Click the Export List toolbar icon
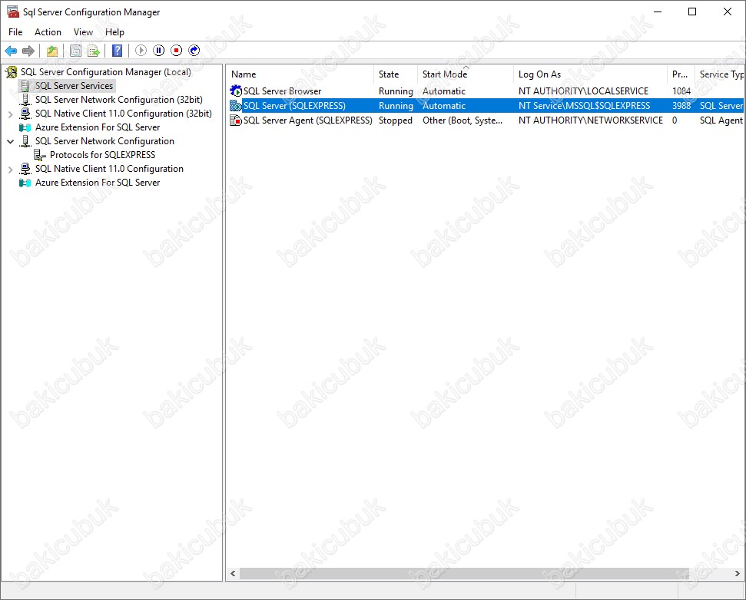The height and width of the screenshot is (600, 746). pyautogui.click(x=93, y=51)
